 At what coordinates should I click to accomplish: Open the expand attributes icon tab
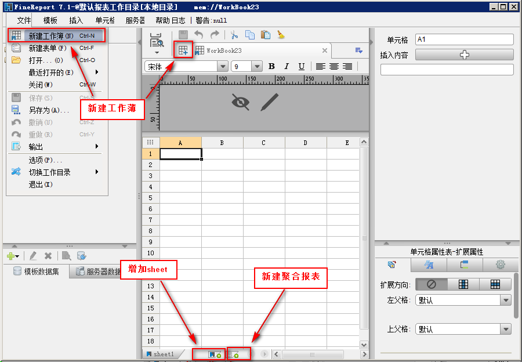tap(393, 265)
